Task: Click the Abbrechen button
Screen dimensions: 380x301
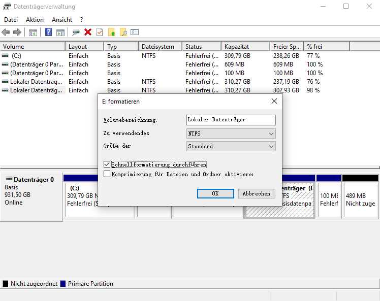Action: pos(257,193)
